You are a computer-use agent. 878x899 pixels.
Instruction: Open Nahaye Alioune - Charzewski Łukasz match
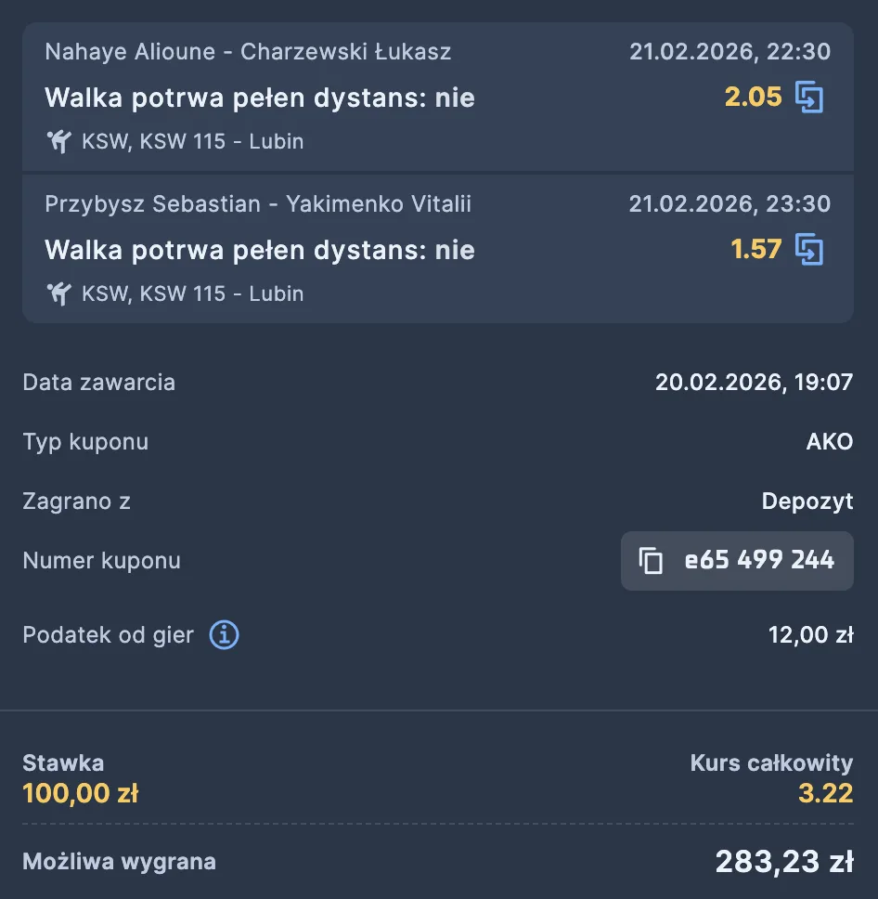click(x=249, y=52)
